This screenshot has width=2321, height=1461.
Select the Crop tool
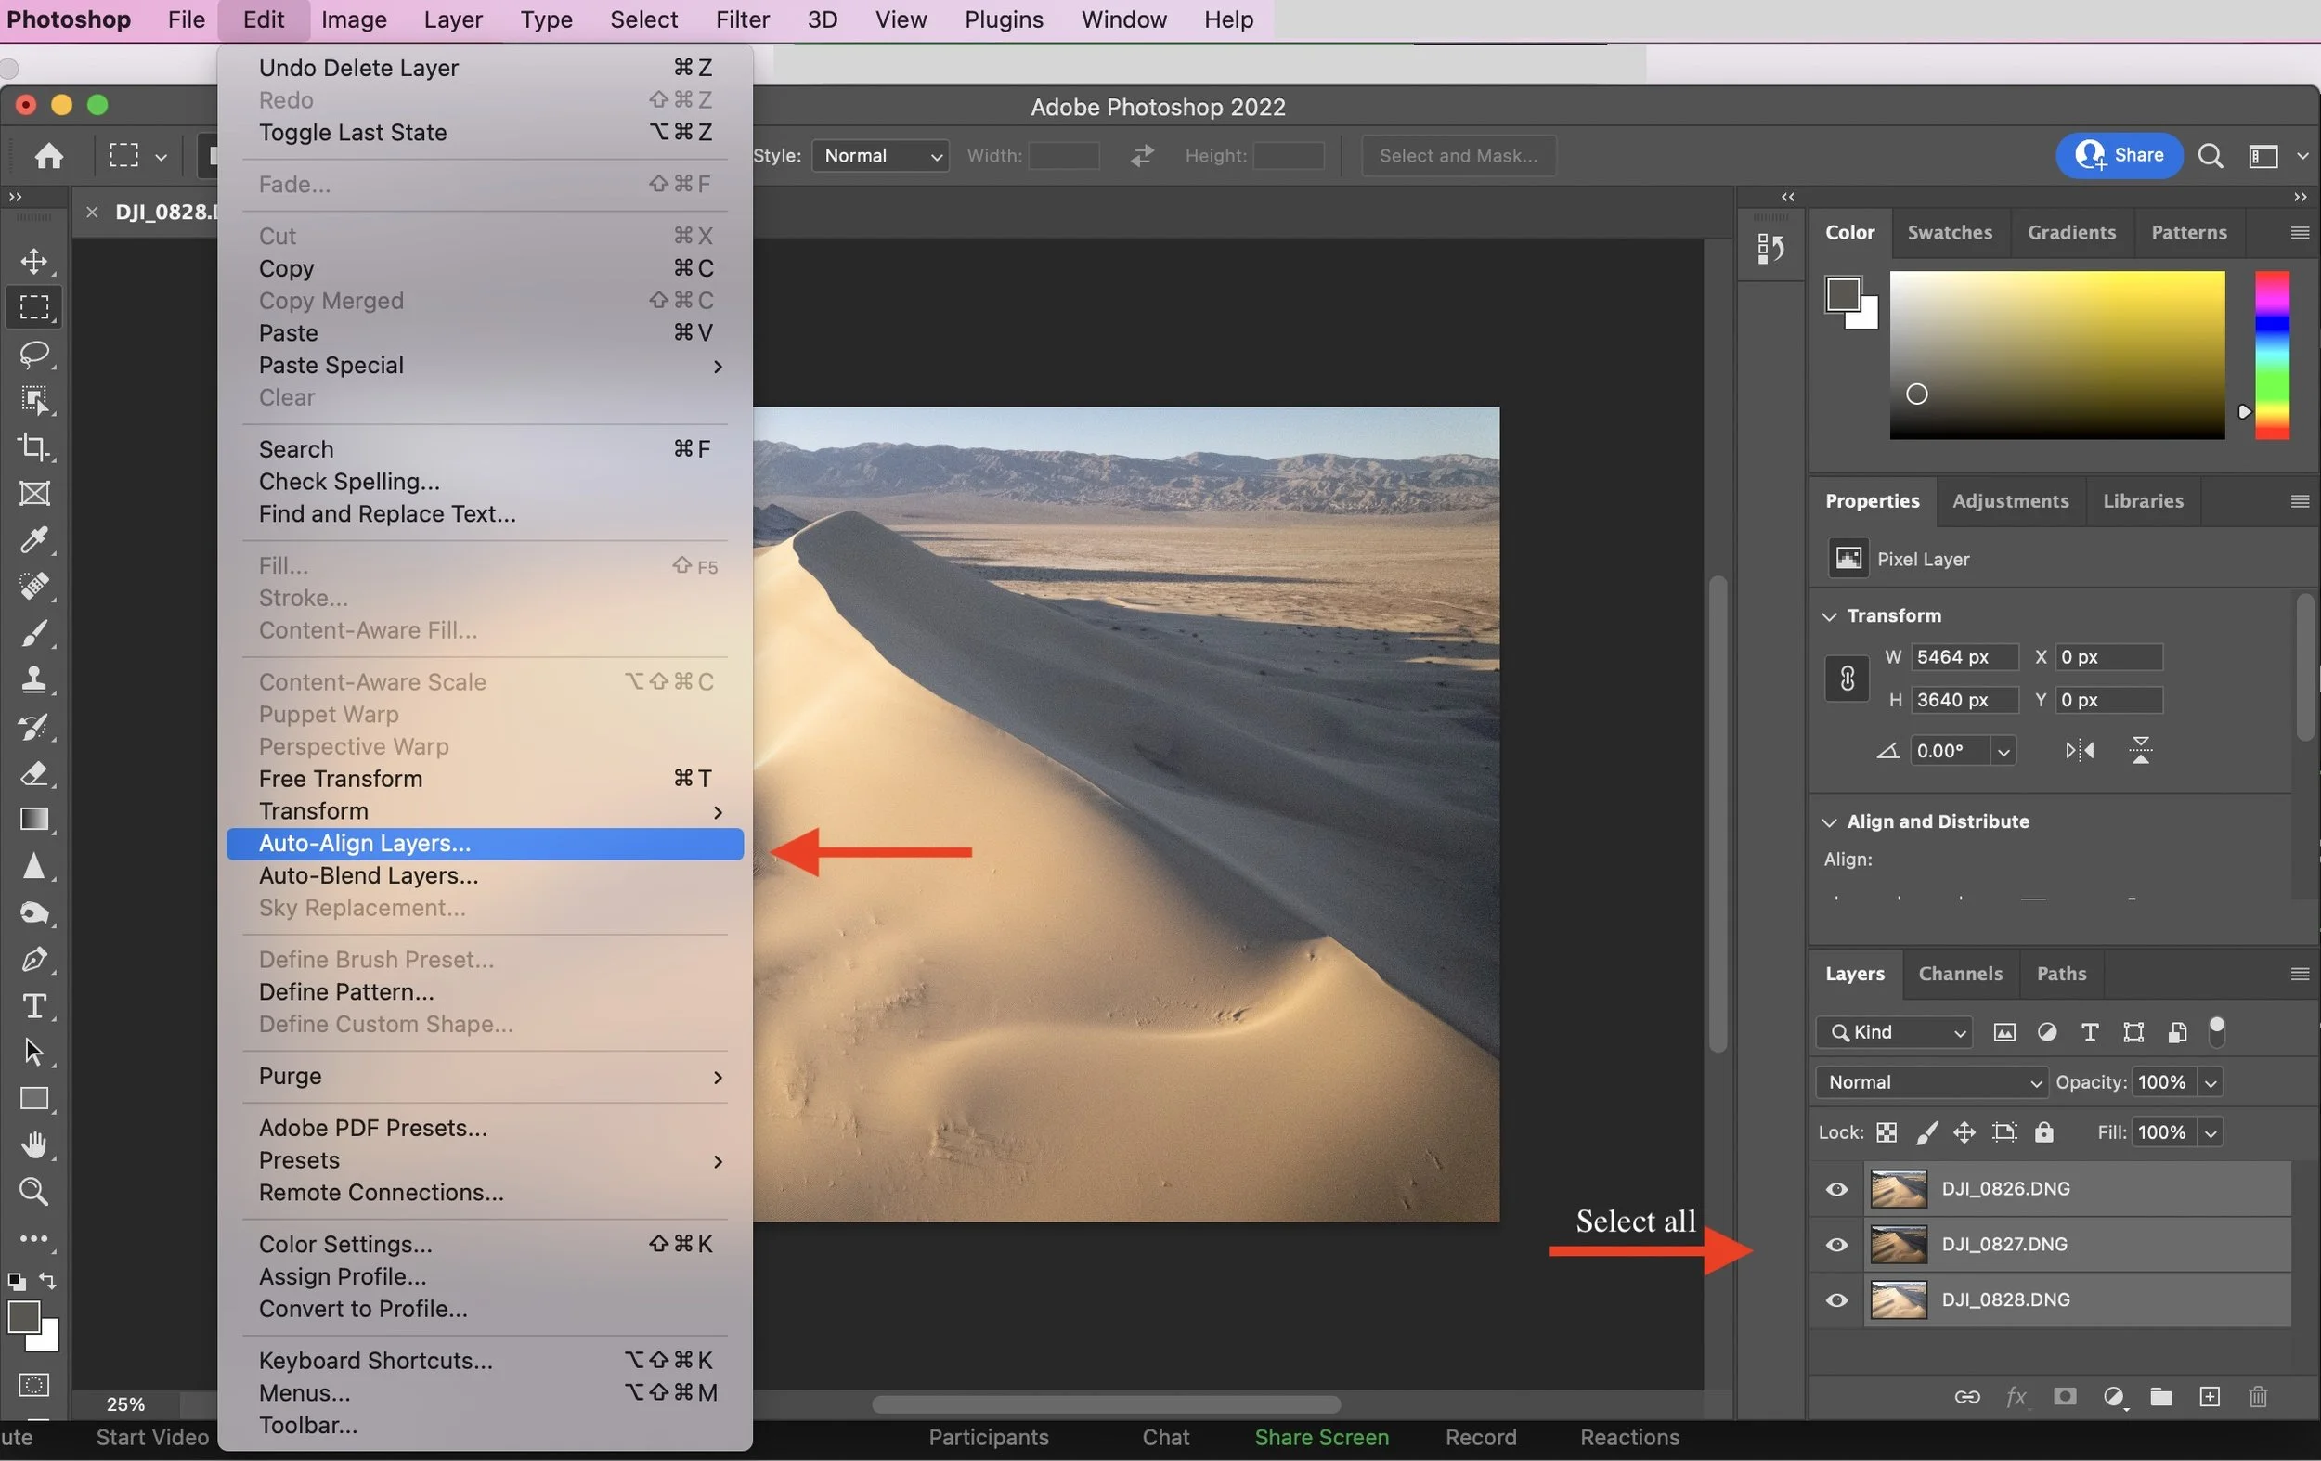(x=34, y=446)
